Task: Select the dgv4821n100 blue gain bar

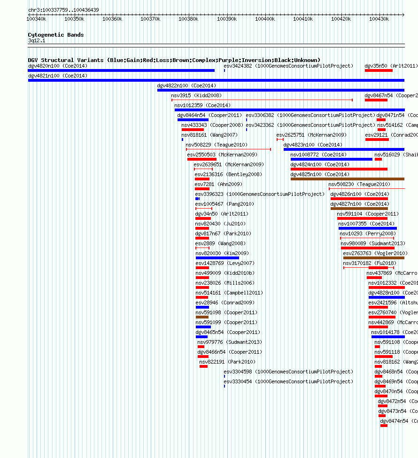Action: [216, 80]
